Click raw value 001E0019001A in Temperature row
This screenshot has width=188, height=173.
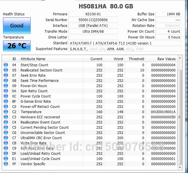click(x=163, y=112)
